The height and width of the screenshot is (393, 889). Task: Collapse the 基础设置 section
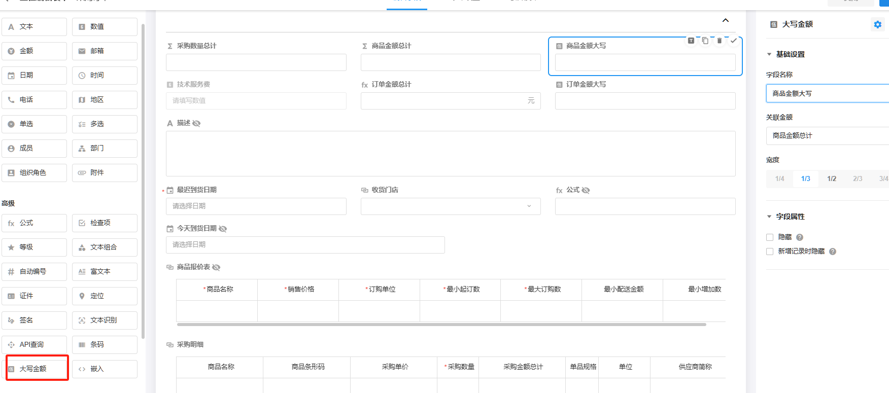pyautogui.click(x=769, y=54)
